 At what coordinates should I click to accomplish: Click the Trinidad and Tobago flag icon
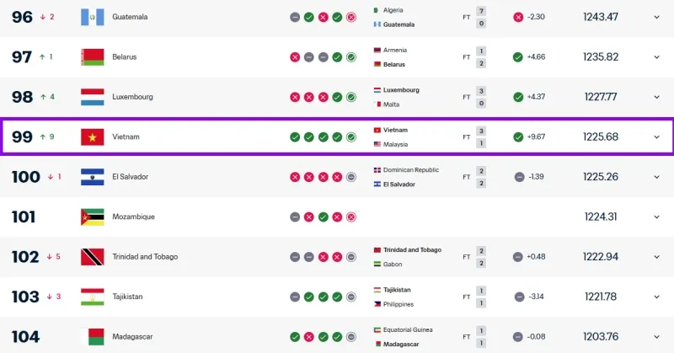click(92, 257)
